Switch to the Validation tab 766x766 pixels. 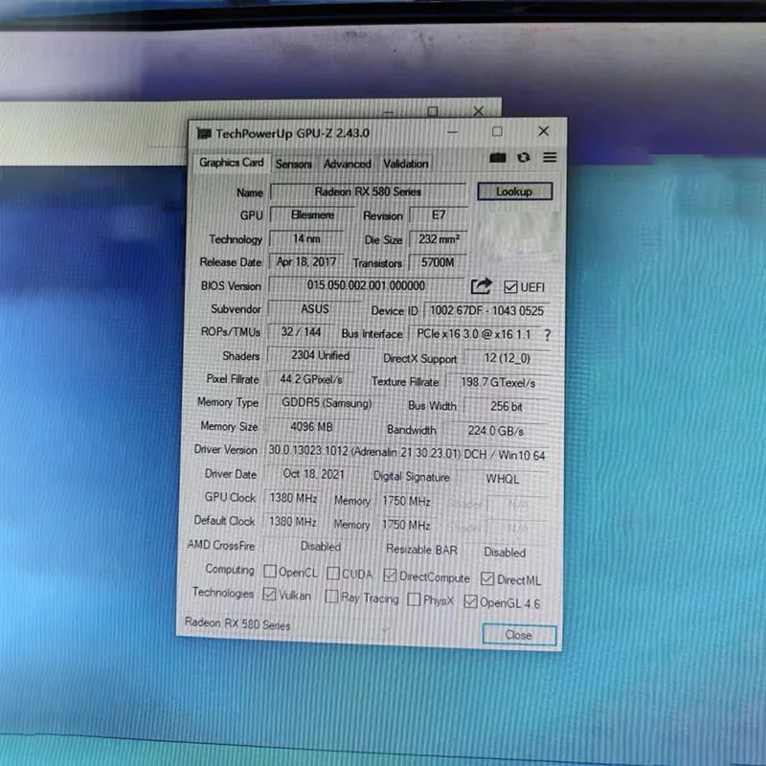tap(405, 164)
